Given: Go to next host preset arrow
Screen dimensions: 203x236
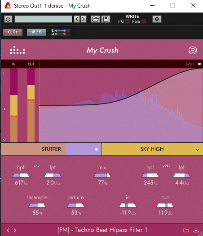Looking at the screenshot, I should [84, 19].
